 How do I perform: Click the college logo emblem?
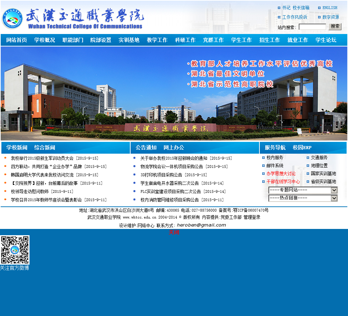point(12,19)
